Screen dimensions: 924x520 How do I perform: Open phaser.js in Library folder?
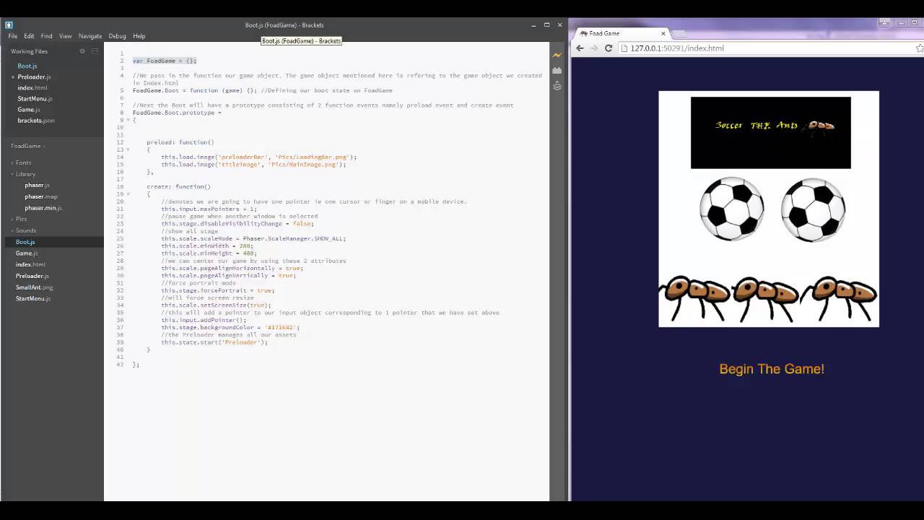pos(37,185)
